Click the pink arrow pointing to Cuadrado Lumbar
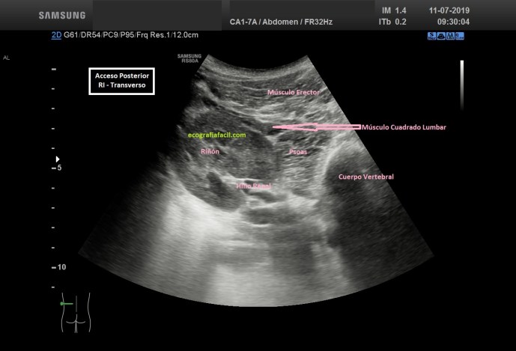The height and width of the screenshot is (351, 516). 316,127
